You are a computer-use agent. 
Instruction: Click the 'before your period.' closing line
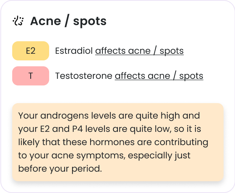(60, 169)
